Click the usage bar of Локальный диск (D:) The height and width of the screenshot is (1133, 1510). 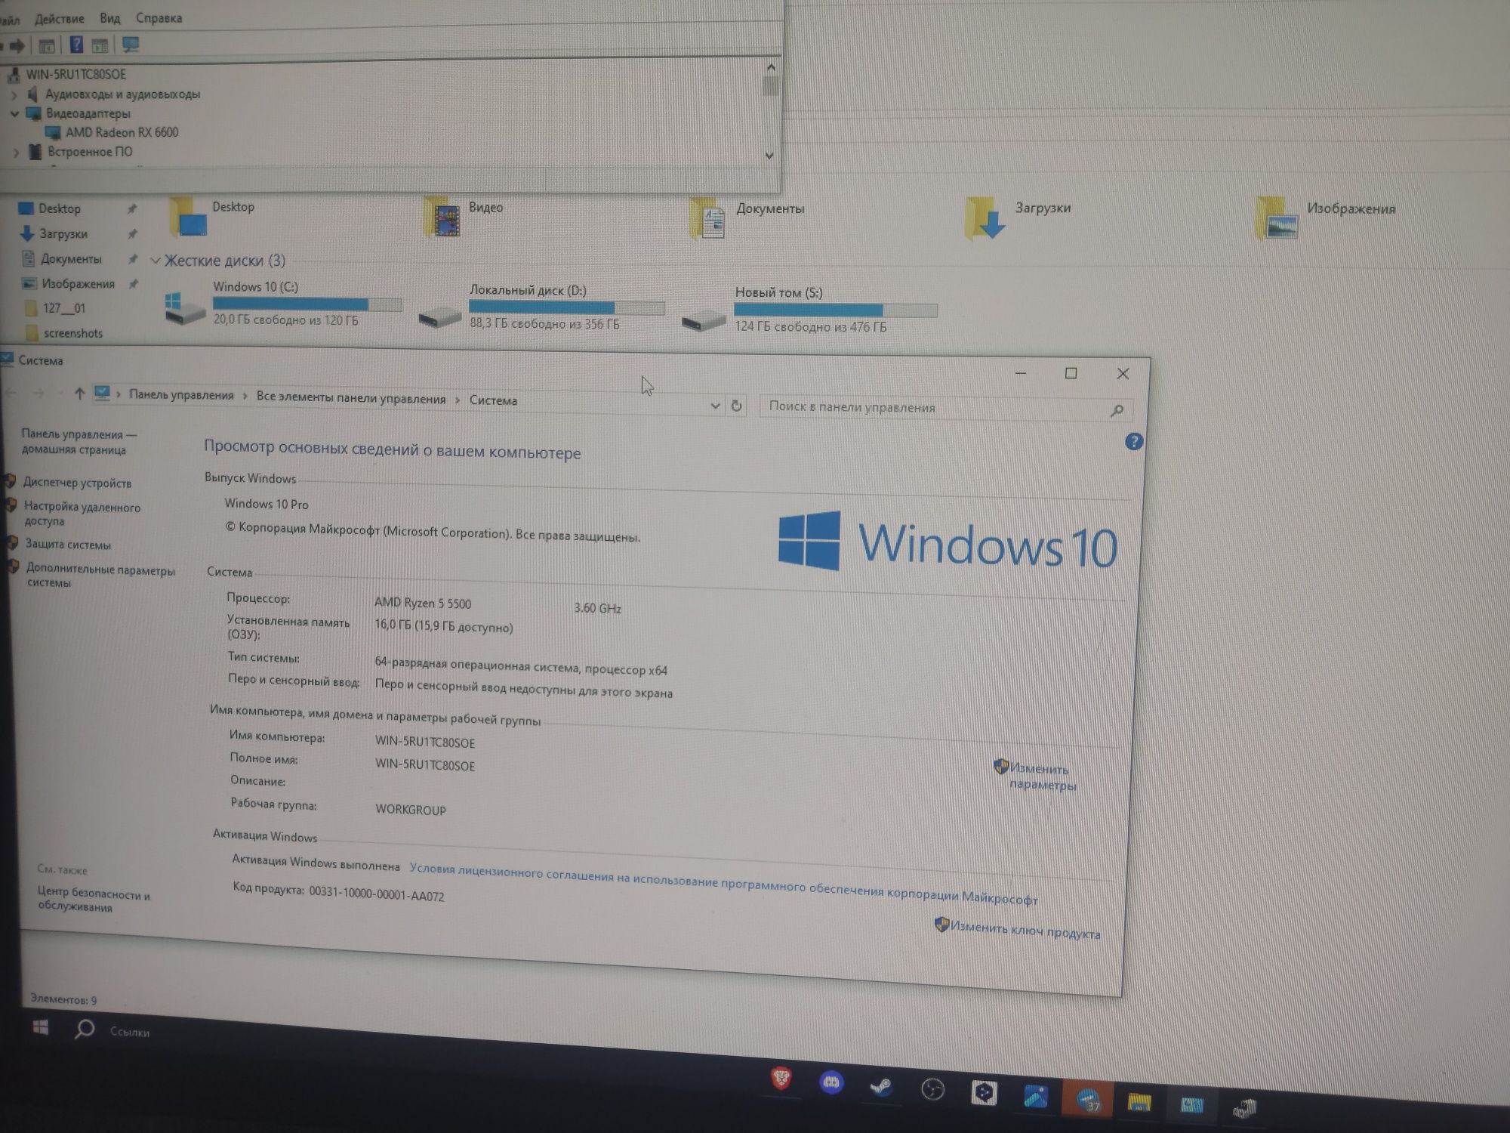[567, 307]
